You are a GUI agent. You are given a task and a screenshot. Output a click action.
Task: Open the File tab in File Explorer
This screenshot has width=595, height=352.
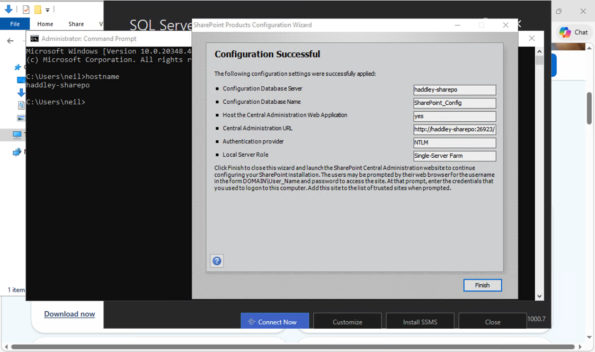coord(15,24)
